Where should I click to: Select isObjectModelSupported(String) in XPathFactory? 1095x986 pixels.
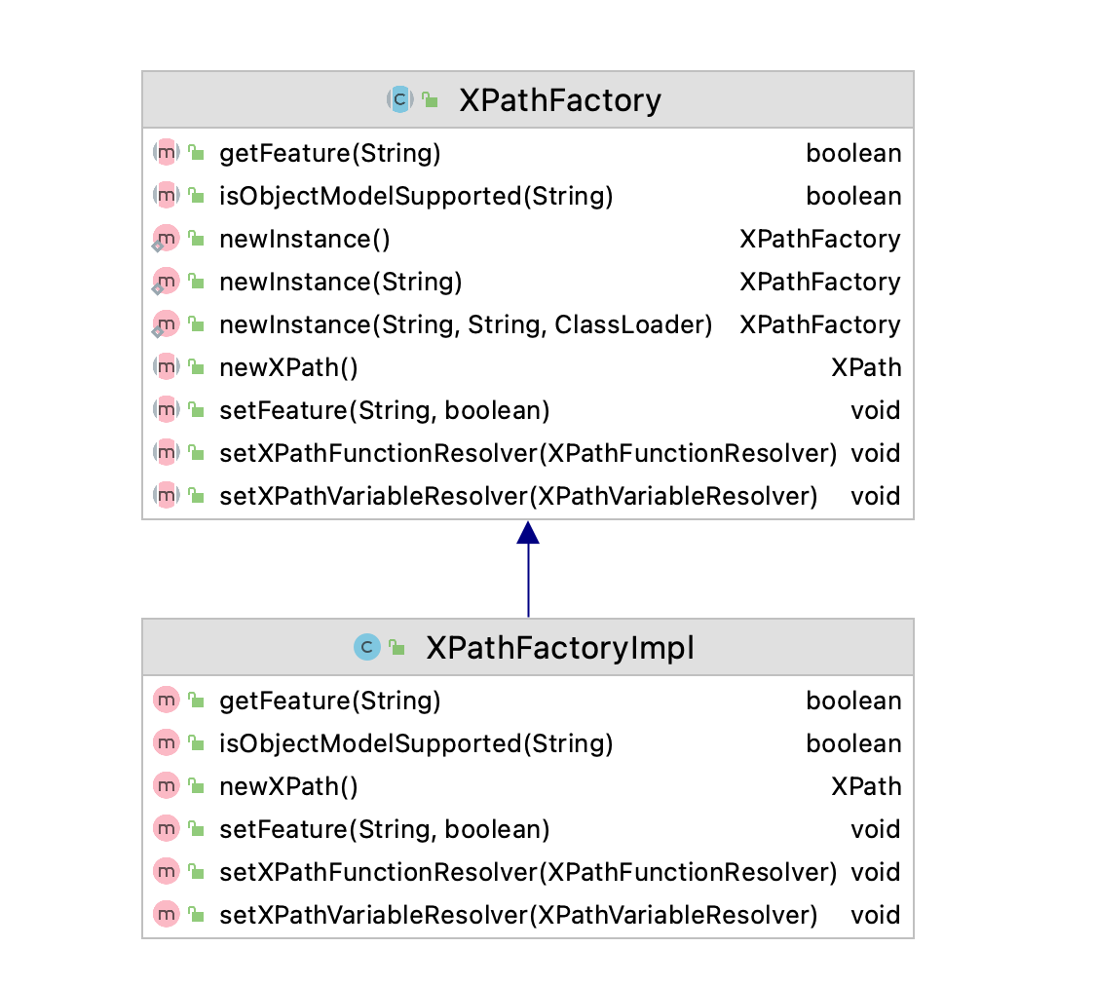coord(416,196)
